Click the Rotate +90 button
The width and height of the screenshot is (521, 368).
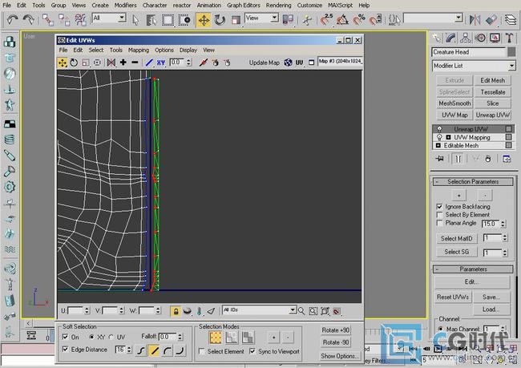click(336, 330)
